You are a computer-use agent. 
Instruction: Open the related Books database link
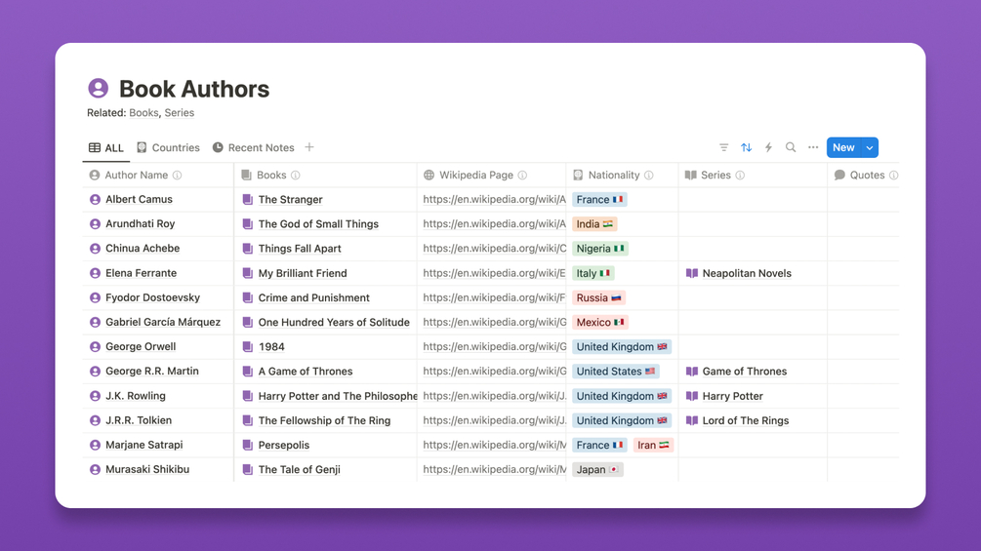point(143,113)
